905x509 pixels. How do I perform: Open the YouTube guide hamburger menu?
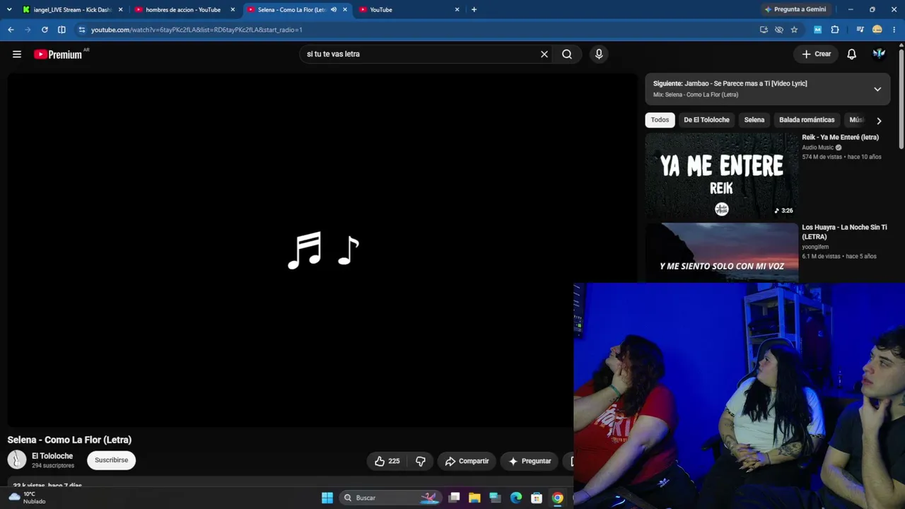17,54
